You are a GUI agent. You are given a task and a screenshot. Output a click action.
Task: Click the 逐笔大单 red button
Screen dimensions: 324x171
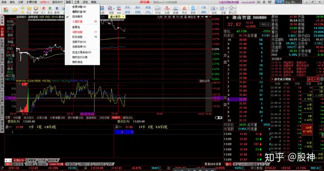click(313, 79)
